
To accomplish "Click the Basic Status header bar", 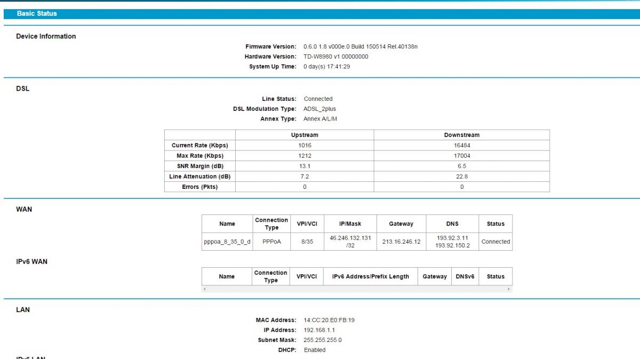I will pyautogui.click(x=320, y=13).
